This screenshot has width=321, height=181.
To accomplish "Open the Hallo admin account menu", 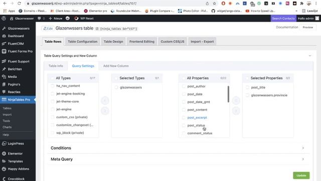I will pyautogui.click(x=308, y=18).
